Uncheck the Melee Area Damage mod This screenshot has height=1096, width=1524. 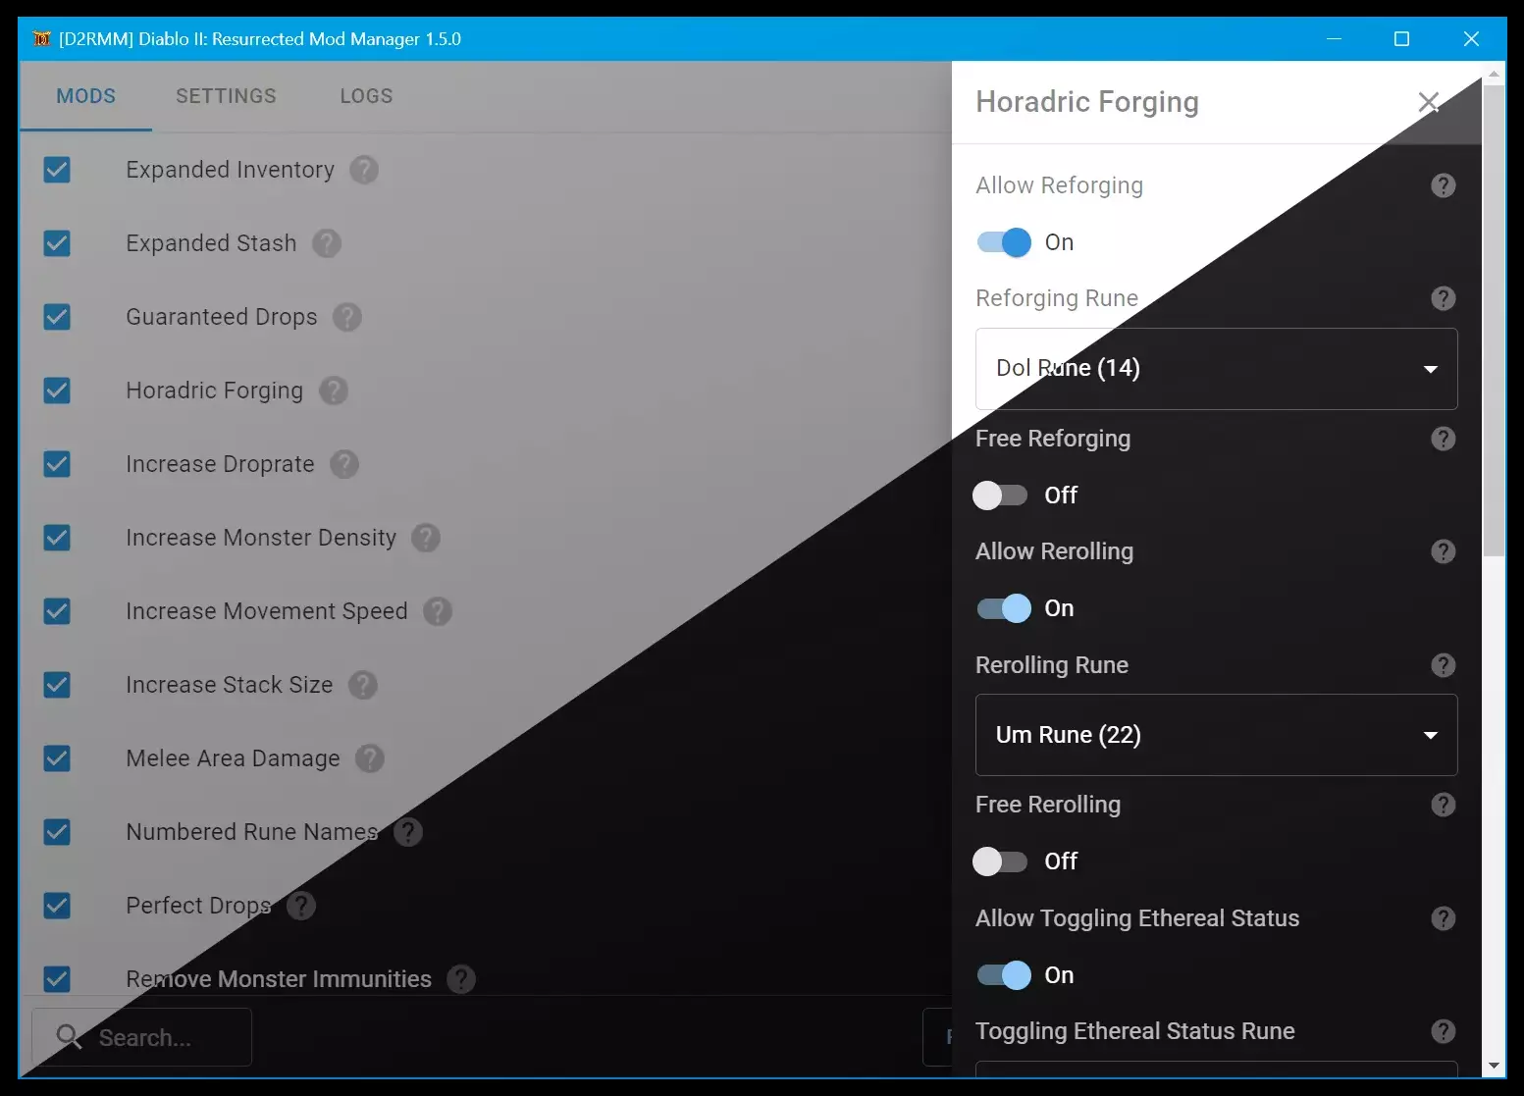(x=57, y=758)
